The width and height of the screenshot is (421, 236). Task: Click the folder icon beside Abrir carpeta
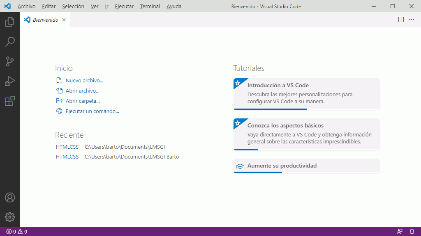click(59, 101)
